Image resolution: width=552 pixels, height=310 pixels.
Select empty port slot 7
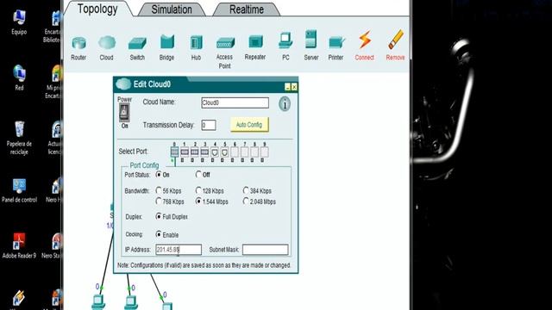tap(244, 152)
